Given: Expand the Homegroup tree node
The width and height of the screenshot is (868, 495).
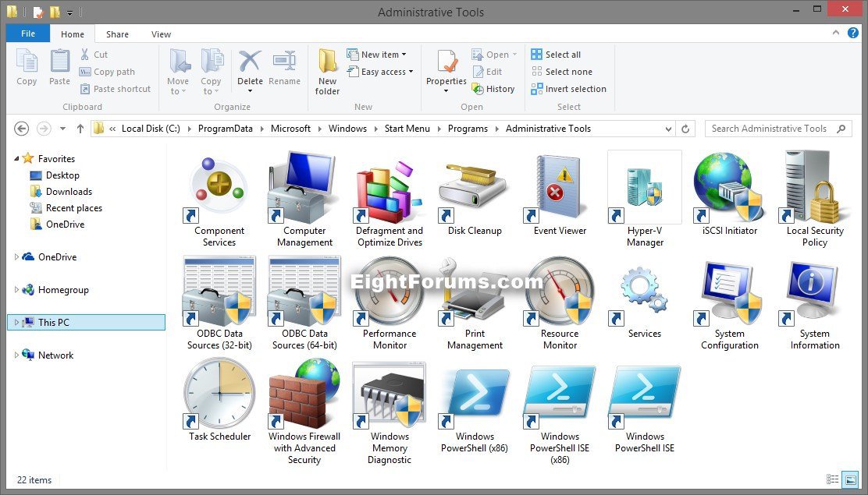Looking at the screenshot, I should tap(16, 289).
